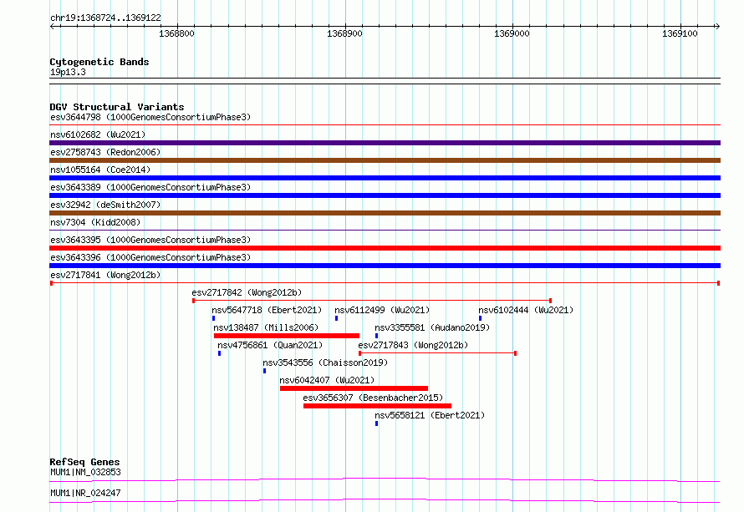
Task: Open the nsv3543556 (Chaisson2019) label
Action: point(325,362)
